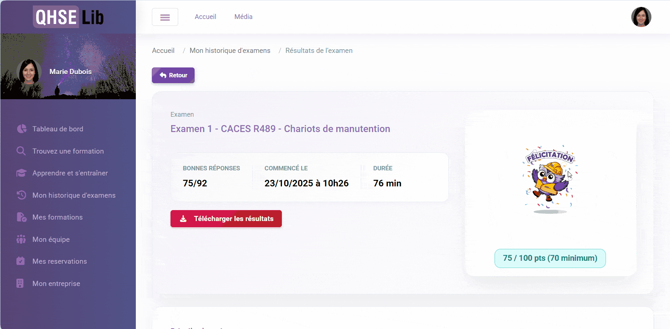Select Accueil in the top navigation

[x=205, y=16]
